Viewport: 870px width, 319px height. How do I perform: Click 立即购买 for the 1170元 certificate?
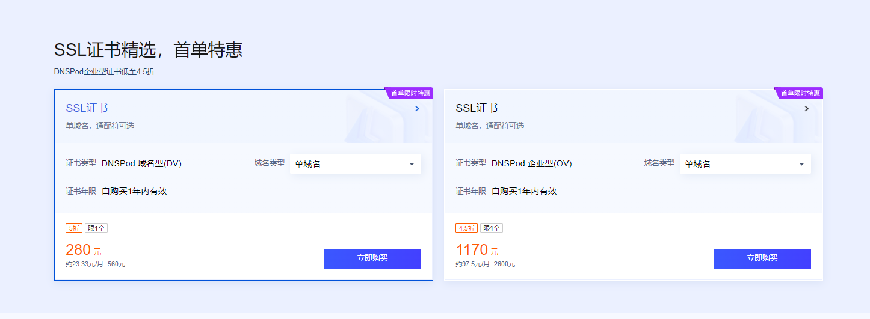(762, 258)
